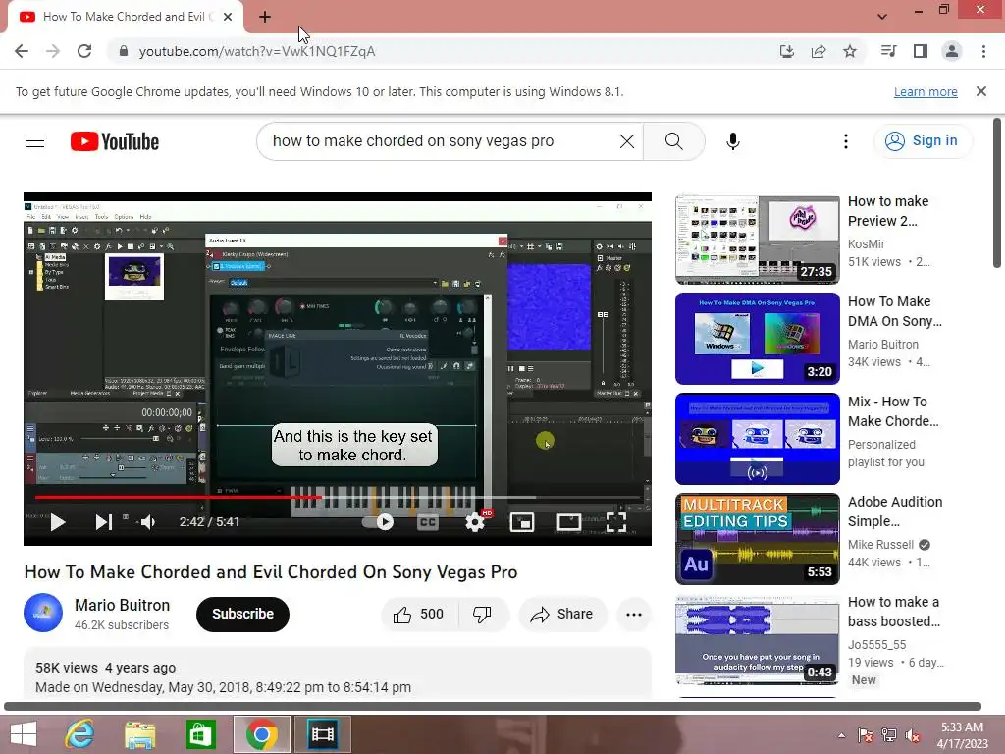Open How To Make DMA On Sony video title

895,311
